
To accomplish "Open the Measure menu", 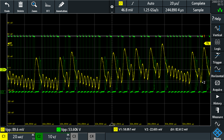I will tap(217, 113).
